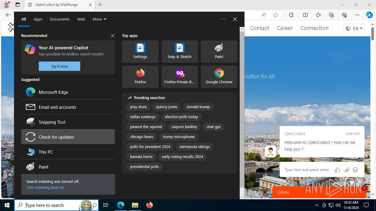Add page to favorites star
The height and width of the screenshot is (211, 376).
coord(276,15)
